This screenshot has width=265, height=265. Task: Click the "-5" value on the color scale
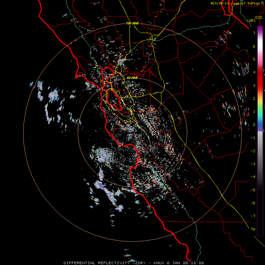coord(253,190)
